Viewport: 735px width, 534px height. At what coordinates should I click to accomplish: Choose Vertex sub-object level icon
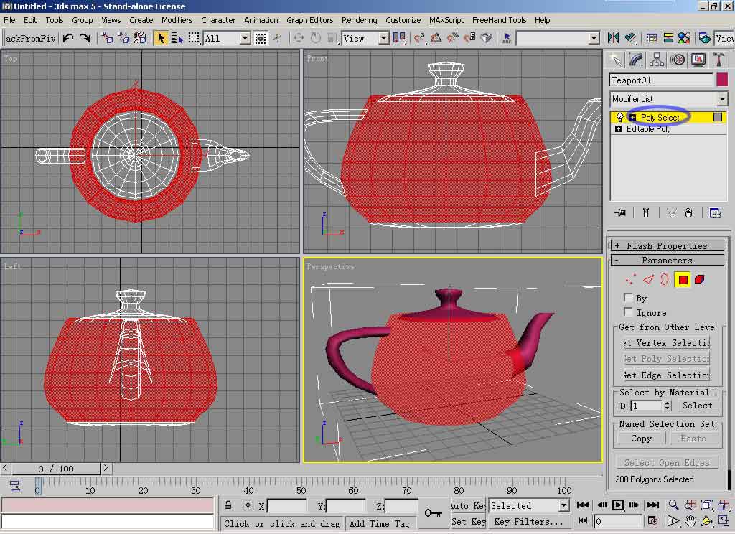pos(631,280)
